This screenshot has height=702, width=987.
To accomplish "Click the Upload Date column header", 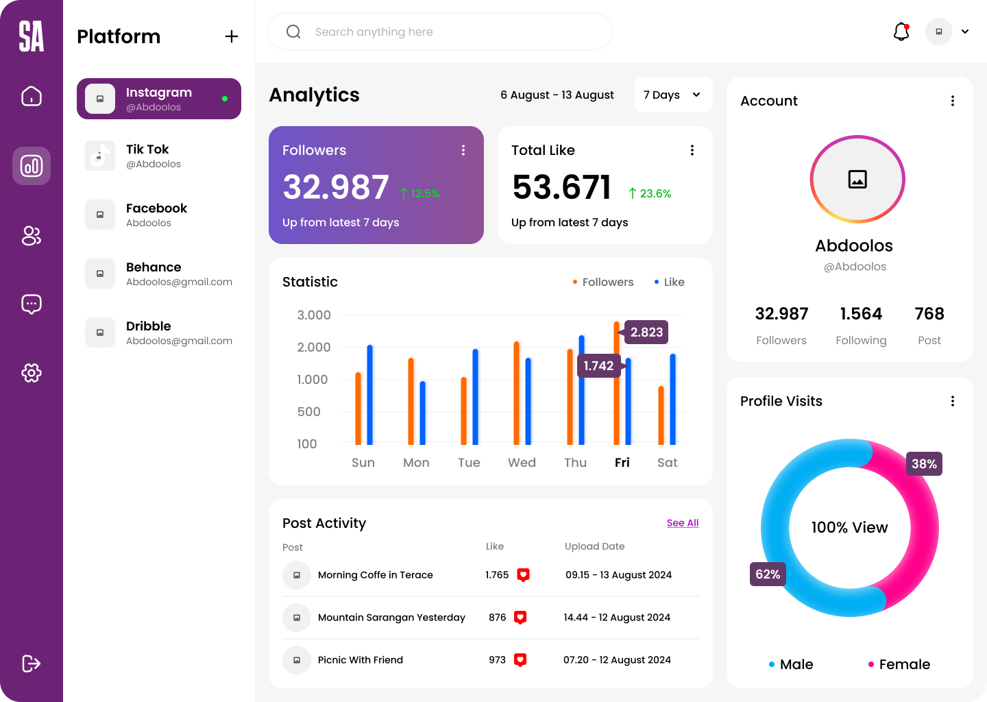I will pyautogui.click(x=594, y=546).
